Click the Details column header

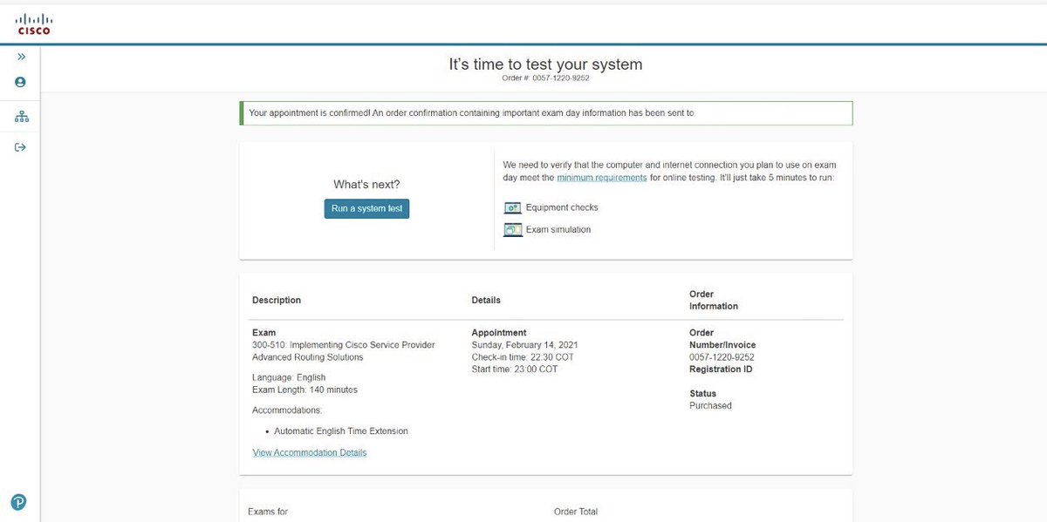(486, 300)
